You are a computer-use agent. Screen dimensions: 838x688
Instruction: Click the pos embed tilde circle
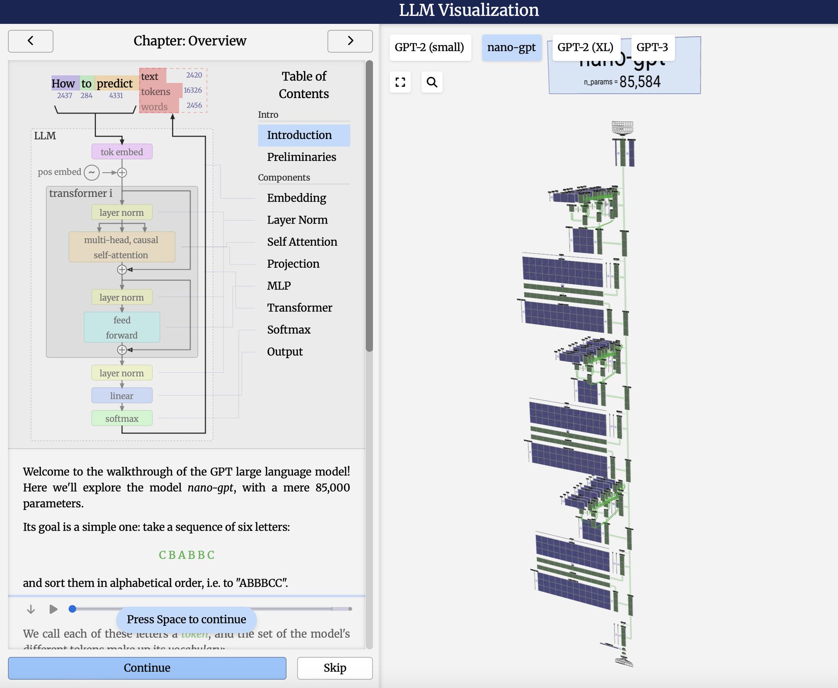click(x=92, y=173)
